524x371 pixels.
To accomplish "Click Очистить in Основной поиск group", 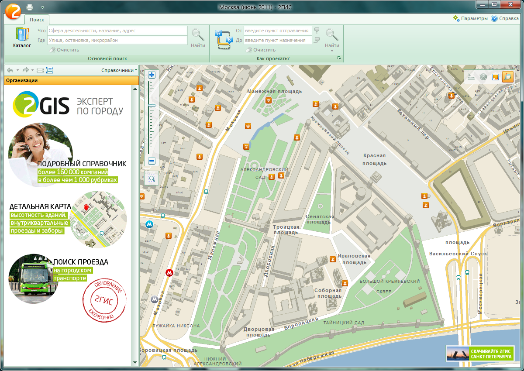I will coord(65,50).
